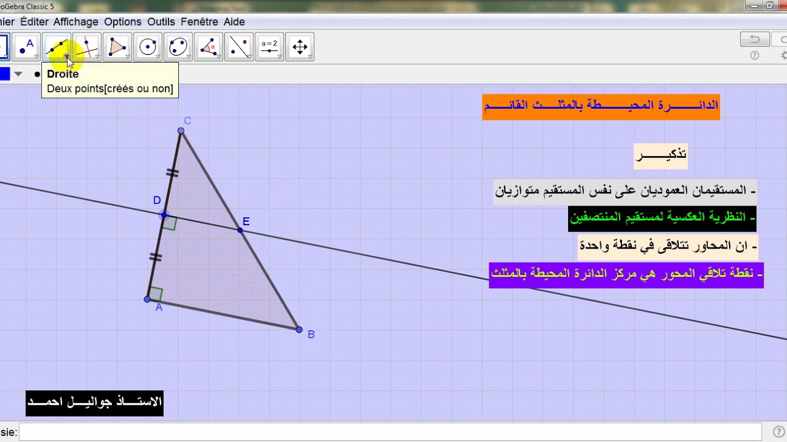
Task: Expand the Circle tool's dropdown triangle
Action: (x=158, y=57)
